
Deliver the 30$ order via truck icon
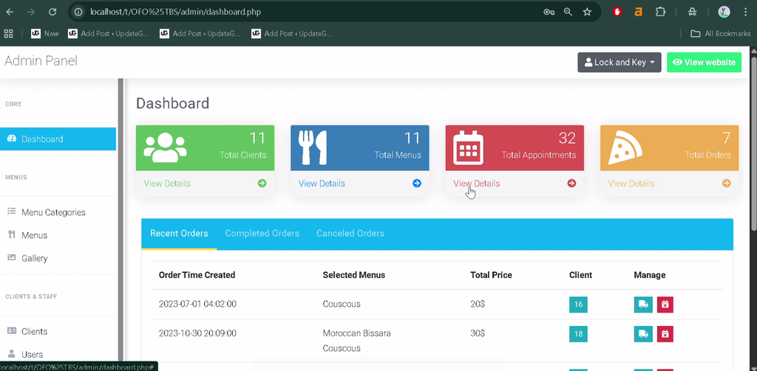point(643,334)
